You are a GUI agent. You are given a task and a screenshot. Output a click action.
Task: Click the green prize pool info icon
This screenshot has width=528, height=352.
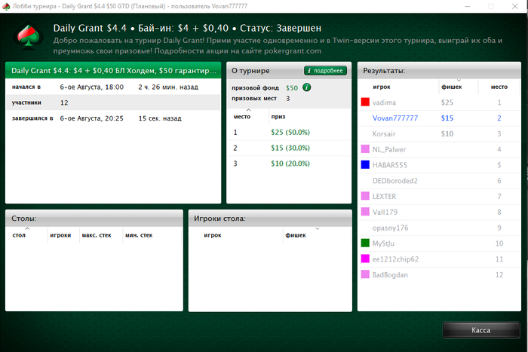(306, 87)
